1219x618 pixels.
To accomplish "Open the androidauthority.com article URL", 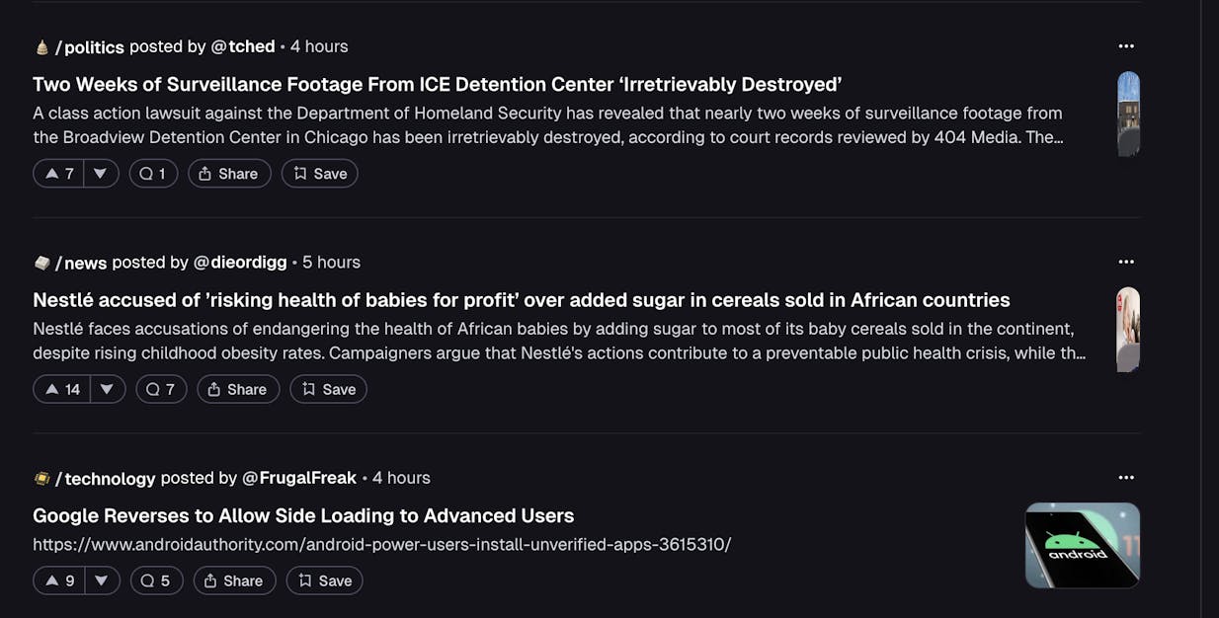I will pos(381,544).
